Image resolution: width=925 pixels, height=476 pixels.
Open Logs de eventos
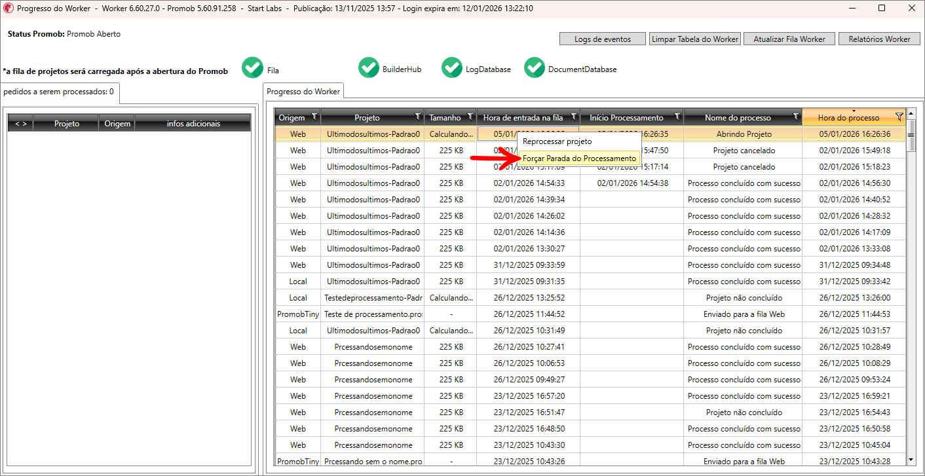(602, 39)
